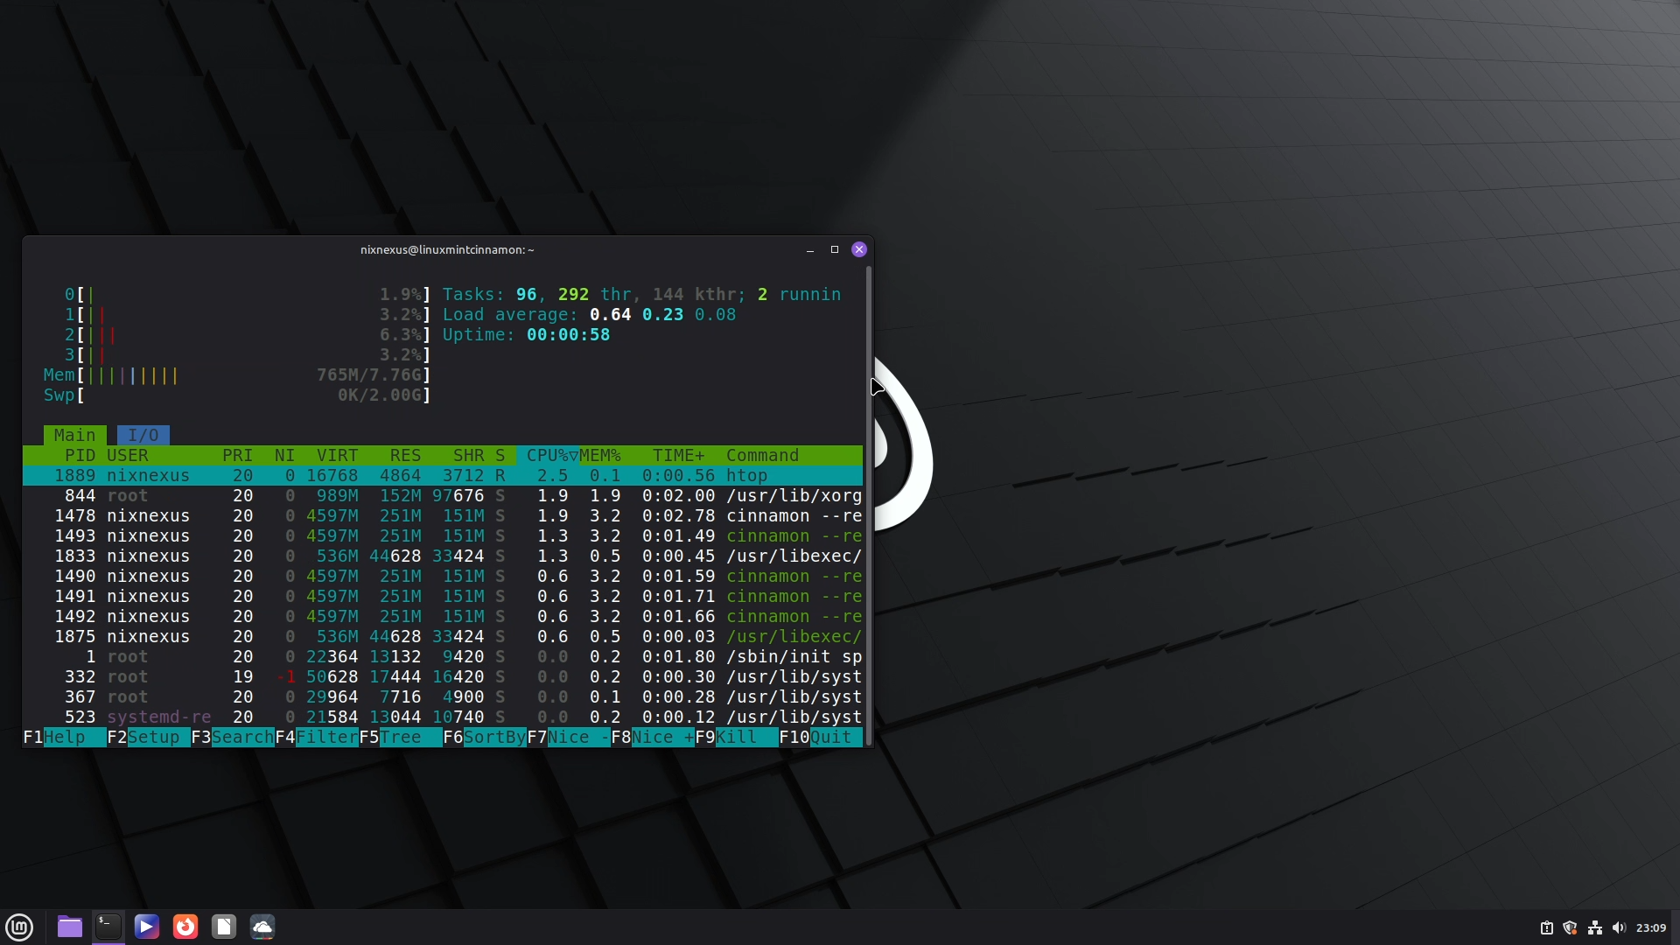
Task: Launch the Firefox browser from the panel
Action: pyautogui.click(x=185, y=927)
